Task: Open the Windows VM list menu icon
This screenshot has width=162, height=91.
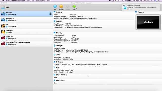Action: coord(50,14)
